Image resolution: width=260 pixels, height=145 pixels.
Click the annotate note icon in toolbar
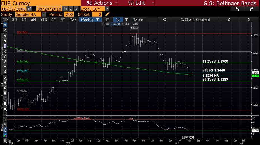click(229, 19)
